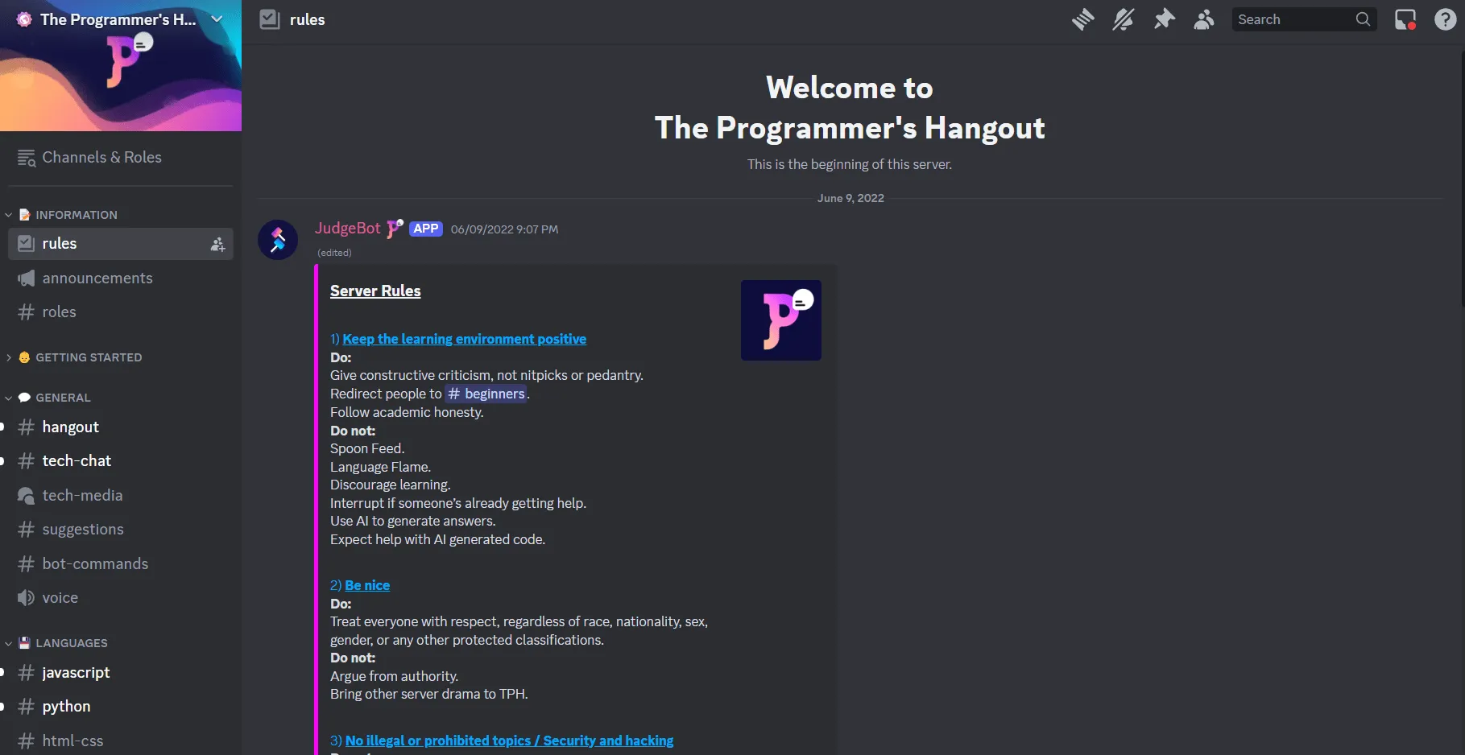The image size is (1465, 755).
Task: Click the hash icon beside roles
Action: (27, 312)
